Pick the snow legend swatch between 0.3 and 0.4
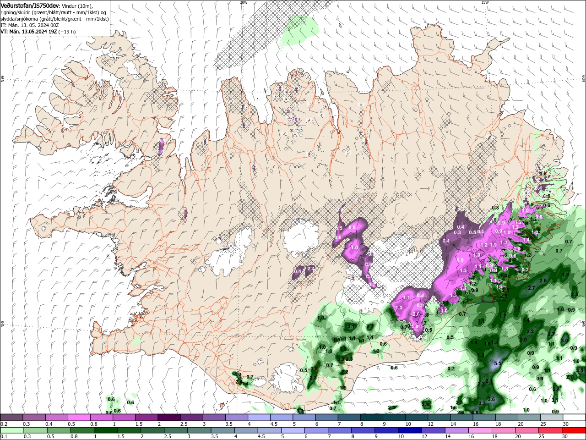 coord(34,418)
